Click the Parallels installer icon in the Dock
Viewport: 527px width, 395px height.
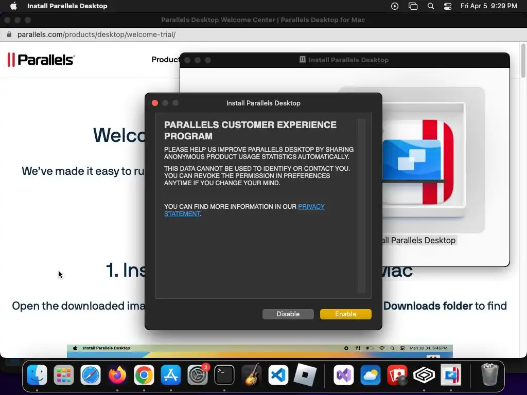click(451, 375)
